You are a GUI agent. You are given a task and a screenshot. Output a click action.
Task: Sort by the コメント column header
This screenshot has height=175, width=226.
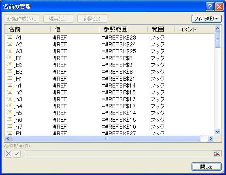194,29
